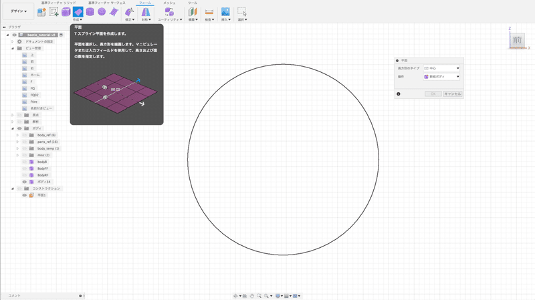This screenshot has height=300, width=535.
Task: Open the Design (デザイン) workspace dropdown
Action: pos(19,11)
